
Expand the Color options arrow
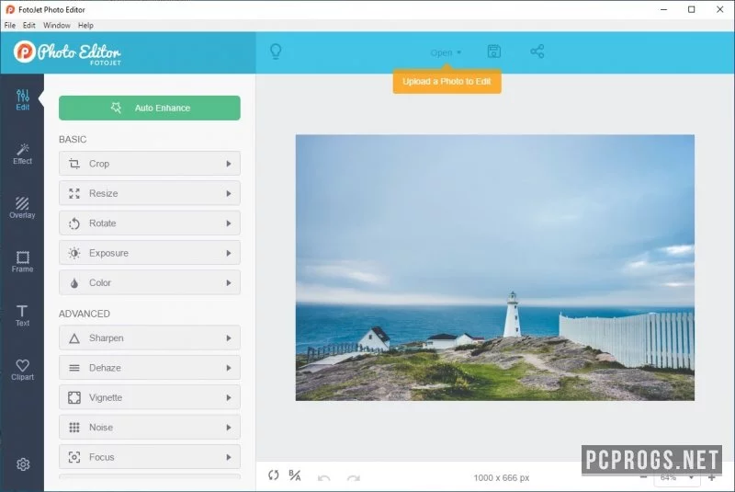click(229, 283)
